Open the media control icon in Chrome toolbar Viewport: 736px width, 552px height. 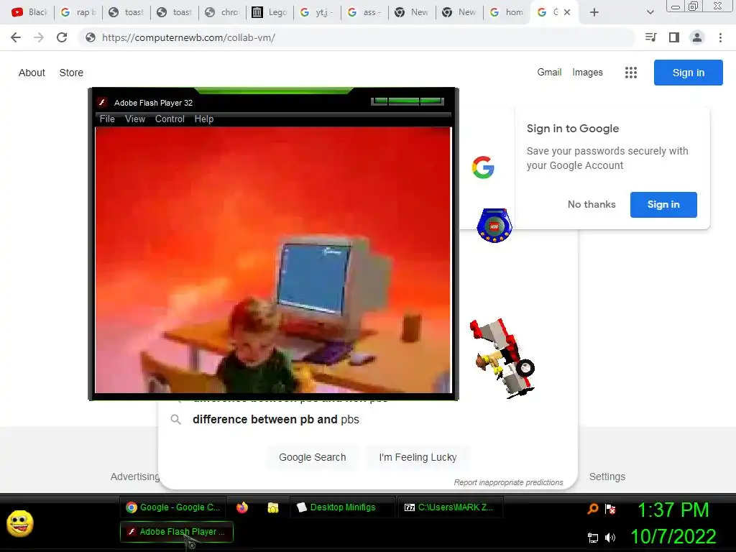pos(650,37)
